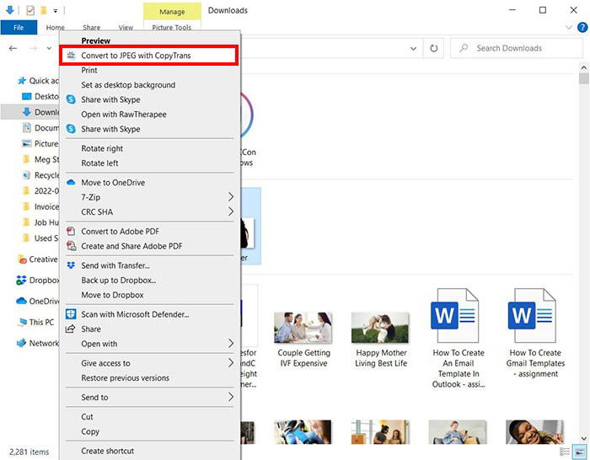Click the Defender shield icon in context menu
This screenshot has width=590, height=460.
[71, 314]
